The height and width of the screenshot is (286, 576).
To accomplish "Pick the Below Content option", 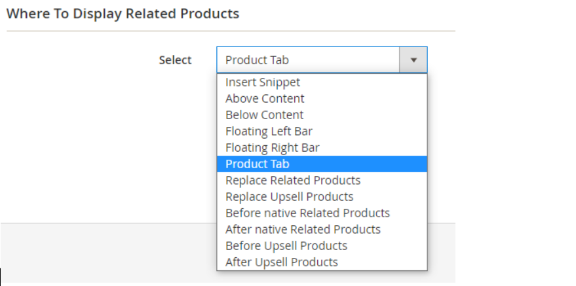I will pos(265,115).
